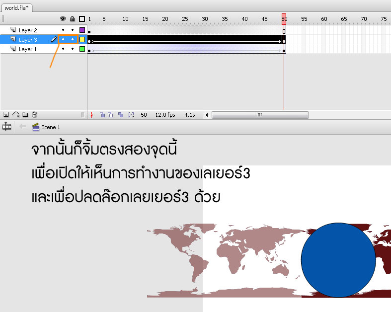This screenshot has width=391, height=312.
Task: Click frame 25 on the timeline ruler
Action: pyautogui.click(x=185, y=19)
